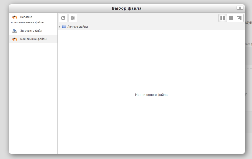The width and height of the screenshot is (252, 159).
Task: Close the Выбор файла dialog
Action: pos(240,8)
